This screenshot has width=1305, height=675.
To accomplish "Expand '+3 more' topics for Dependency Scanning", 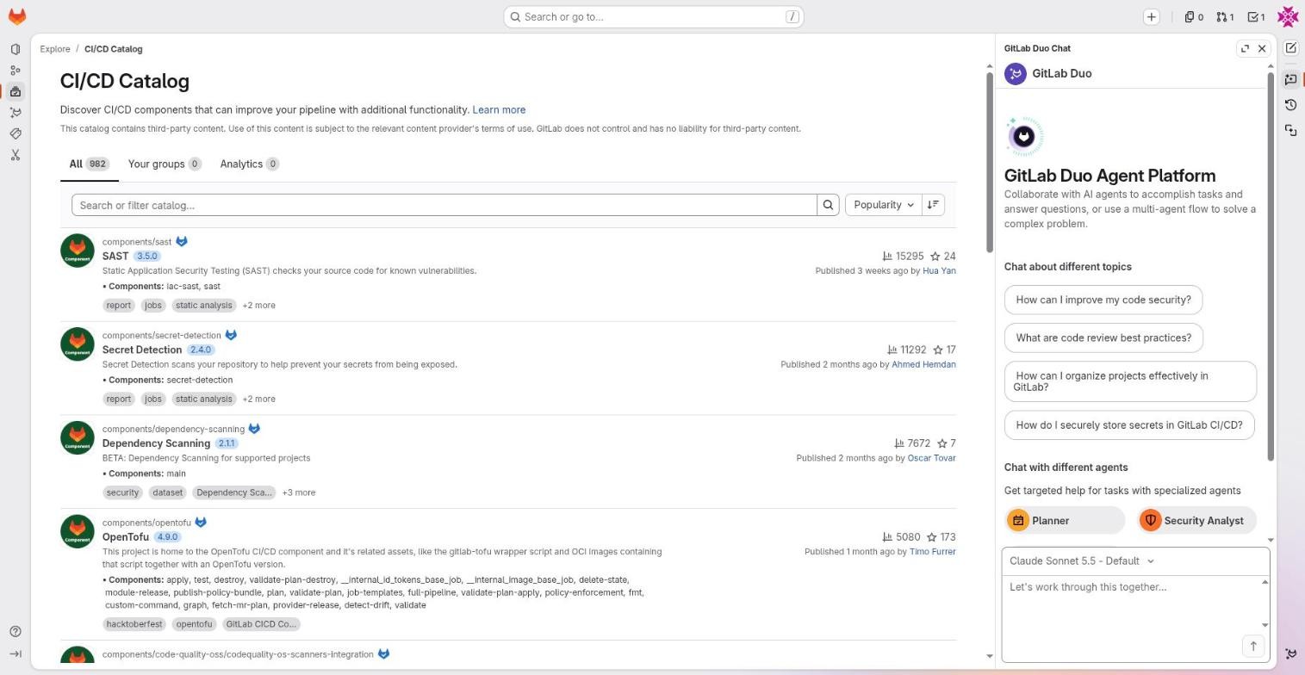I will point(299,492).
